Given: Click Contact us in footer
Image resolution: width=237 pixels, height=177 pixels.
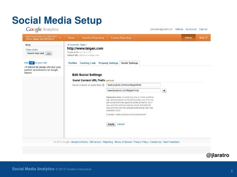Looking at the screenshot, I should [156, 142].
